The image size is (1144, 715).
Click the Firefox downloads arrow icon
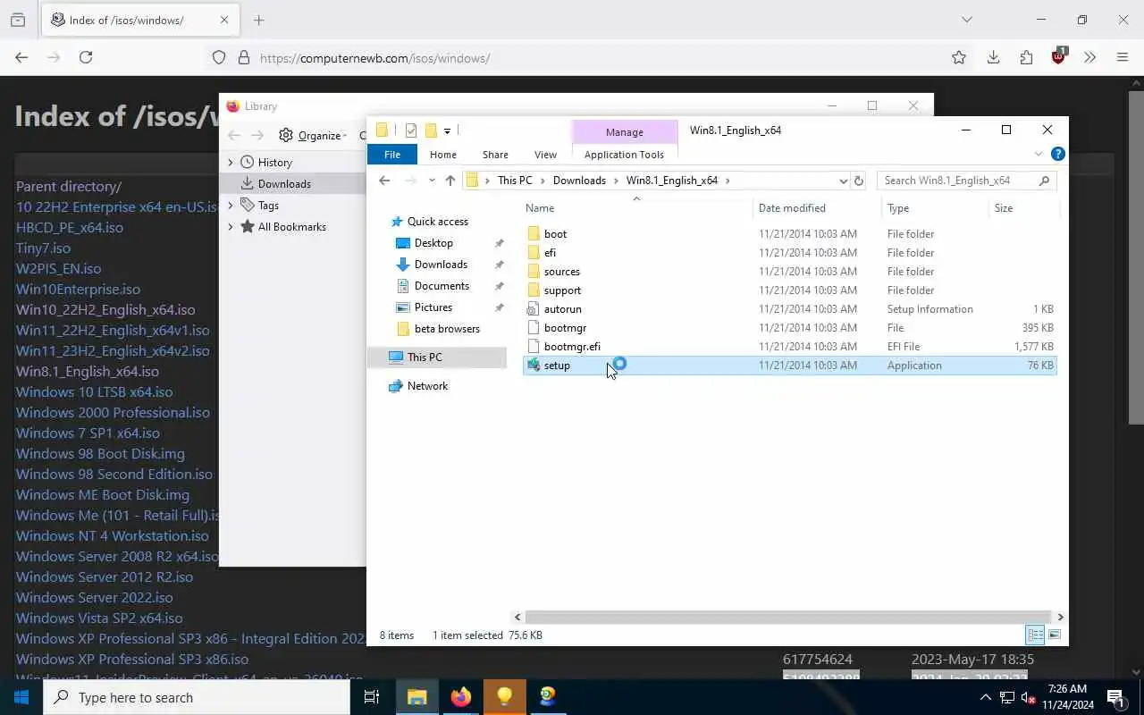[993, 57]
